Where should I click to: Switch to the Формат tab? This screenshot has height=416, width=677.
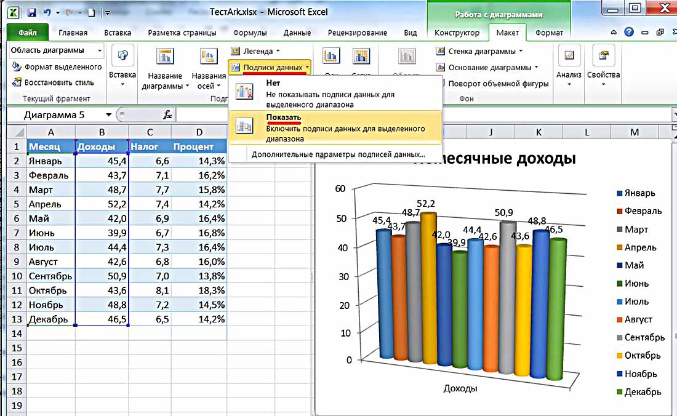pyautogui.click(x=549, y=33)
